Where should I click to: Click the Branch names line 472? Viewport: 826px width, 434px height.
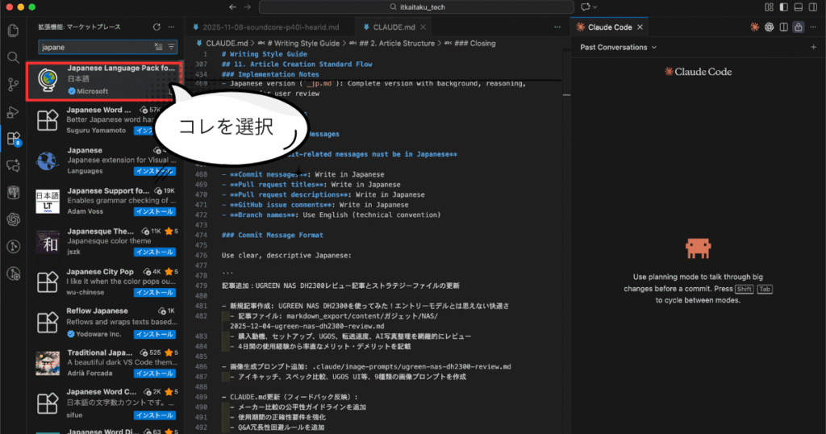click(x=331, y=215)
